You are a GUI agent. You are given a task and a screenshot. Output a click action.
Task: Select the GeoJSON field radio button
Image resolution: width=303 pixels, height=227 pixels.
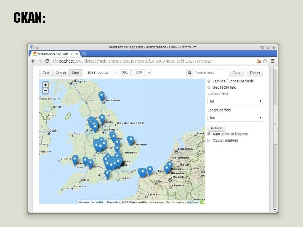pyautogui.click(x=209, y=87)
